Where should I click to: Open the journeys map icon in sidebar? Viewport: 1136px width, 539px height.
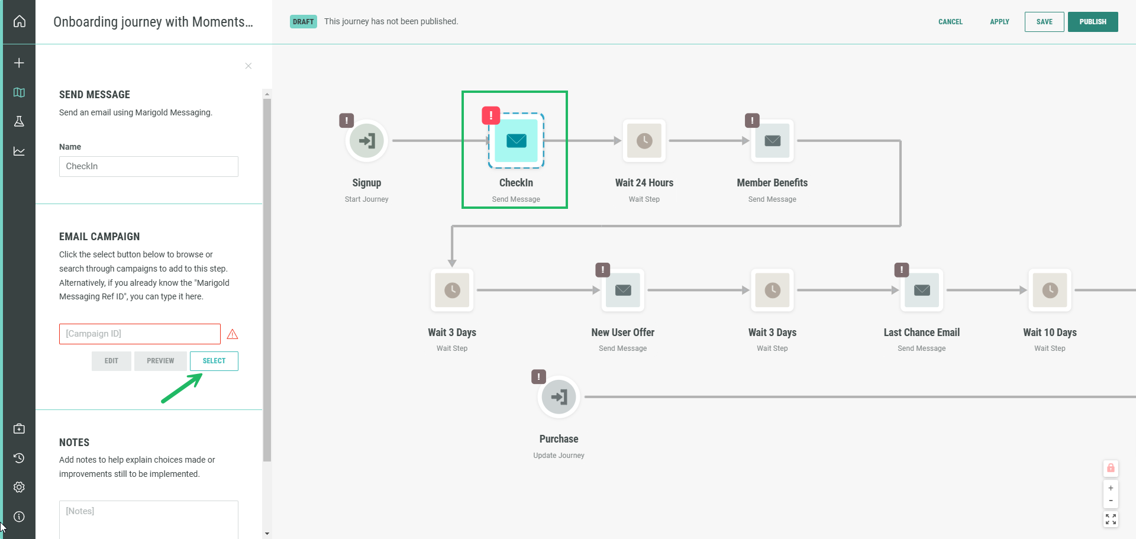click(x=19, y=92)
